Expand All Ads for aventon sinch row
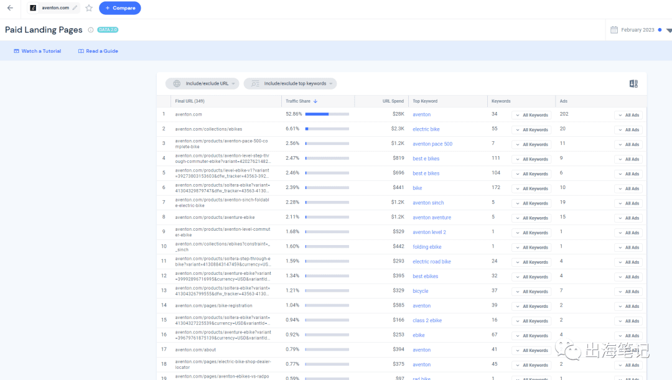This screenshot has width=672, height=380. click(628, 203)
